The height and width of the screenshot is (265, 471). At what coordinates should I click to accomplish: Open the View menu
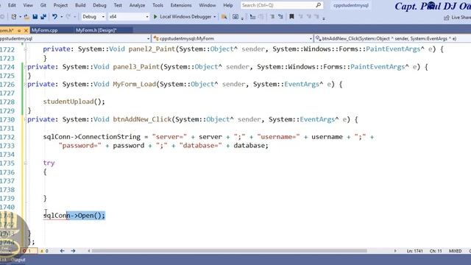coord(28,5)
